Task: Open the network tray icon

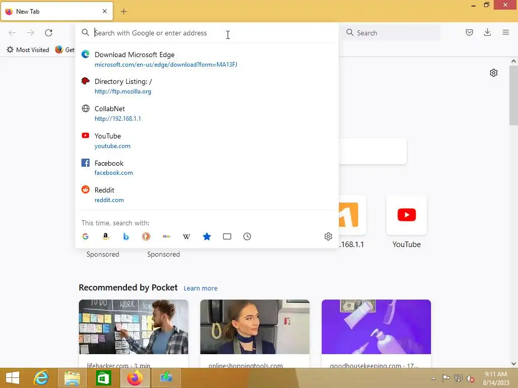Action: [x=458, y=378]
